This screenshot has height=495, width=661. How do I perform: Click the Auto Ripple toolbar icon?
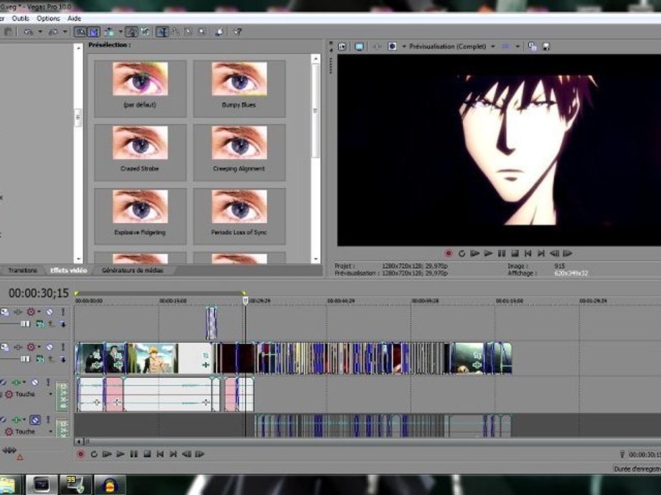[x=109, y=32]
